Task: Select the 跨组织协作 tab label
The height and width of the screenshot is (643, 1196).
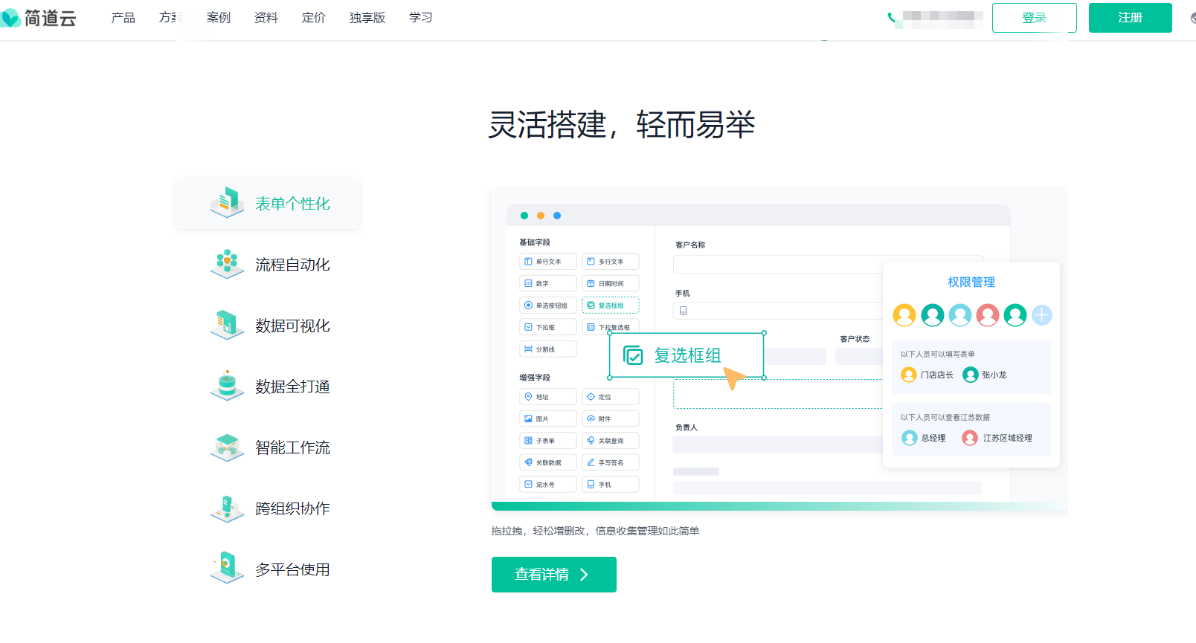Action: point(292,508)
